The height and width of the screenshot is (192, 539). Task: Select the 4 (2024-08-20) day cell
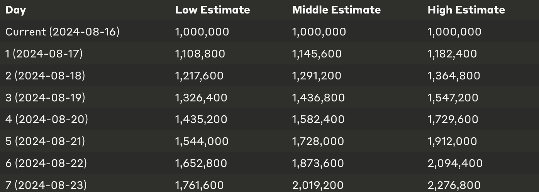tap(47, 119)
